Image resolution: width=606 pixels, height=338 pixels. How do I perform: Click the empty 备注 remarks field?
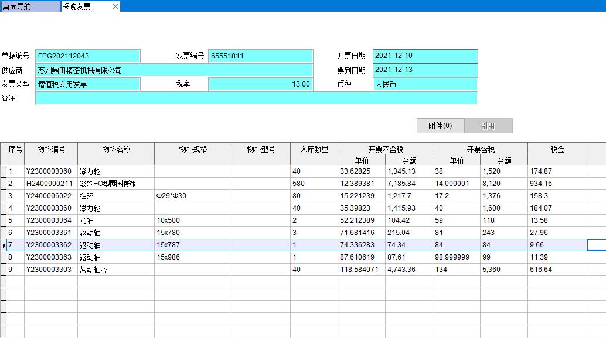(x=256, y=98)
